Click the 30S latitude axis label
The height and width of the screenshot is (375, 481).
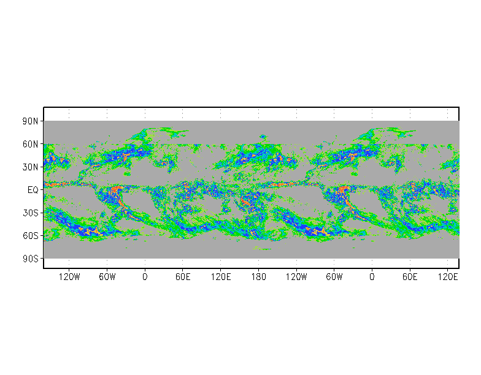30,213
